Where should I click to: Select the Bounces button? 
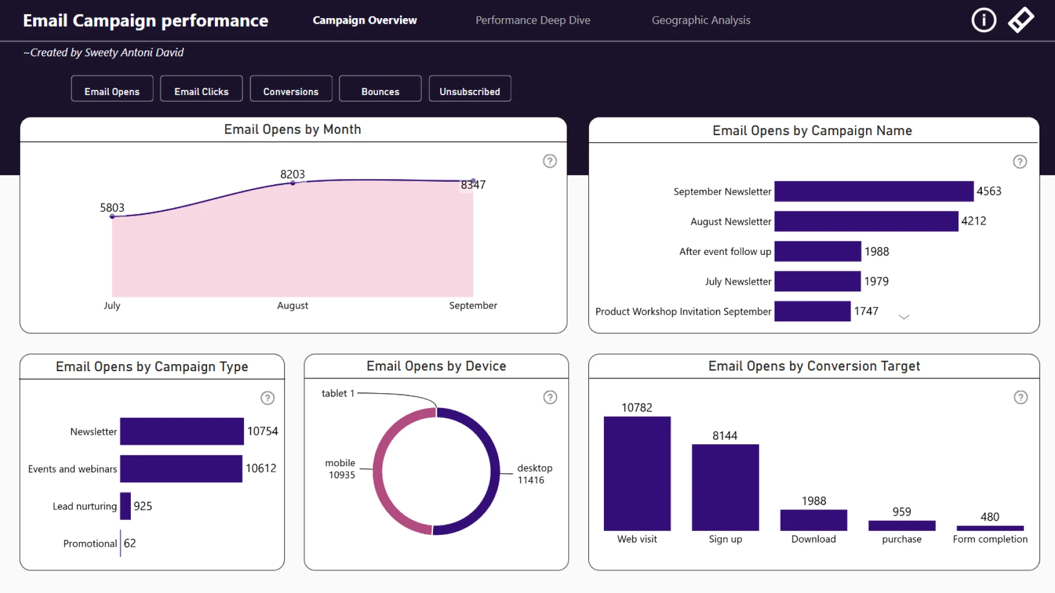[380, 88]
